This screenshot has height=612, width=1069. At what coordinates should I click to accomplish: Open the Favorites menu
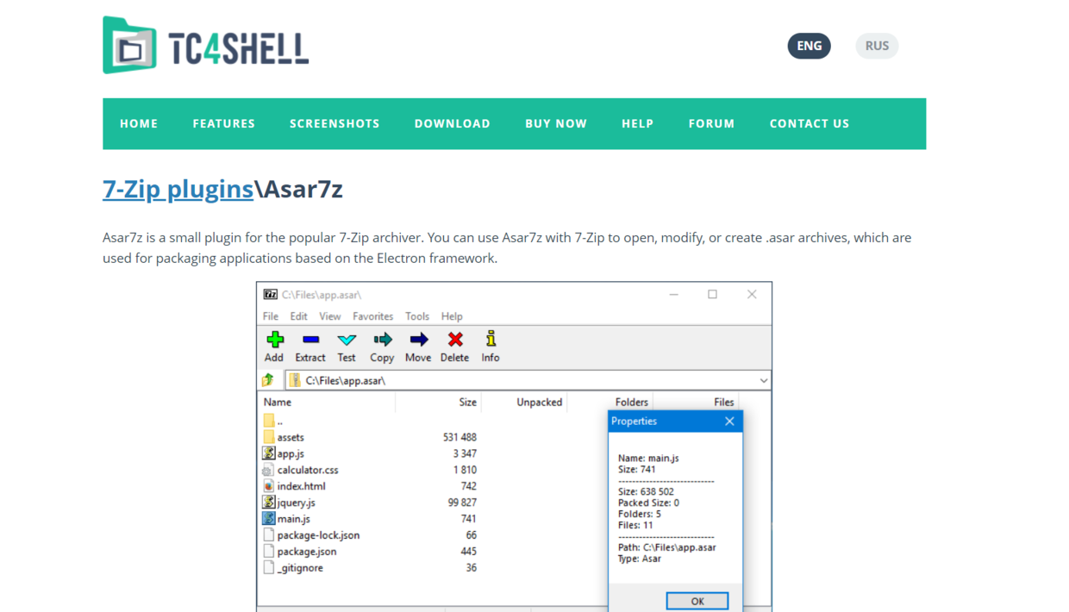click(372, 316)
